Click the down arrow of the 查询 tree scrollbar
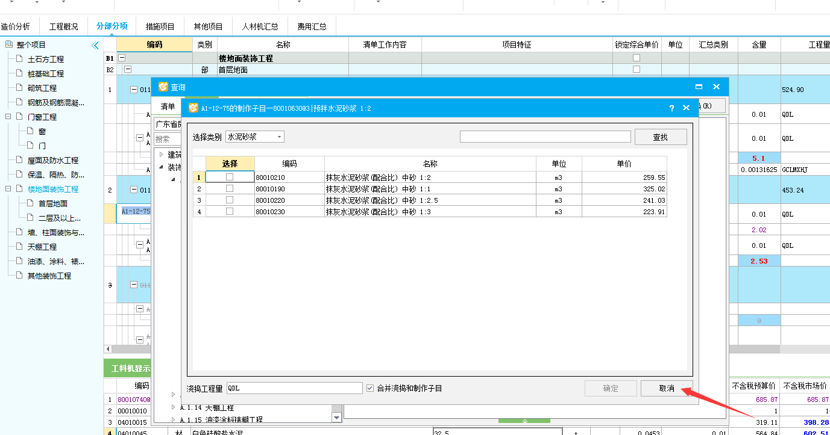 click(336, 417)
